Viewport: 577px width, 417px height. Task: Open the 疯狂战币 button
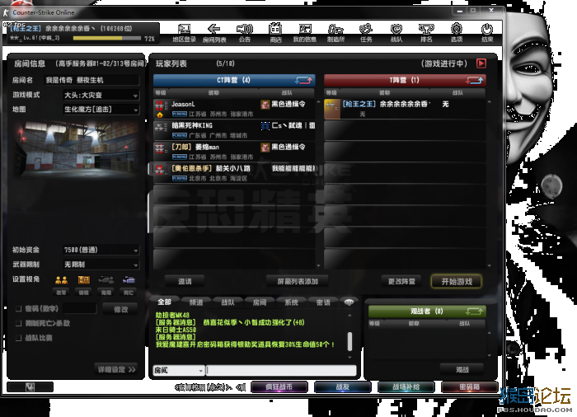pos(279,387)
